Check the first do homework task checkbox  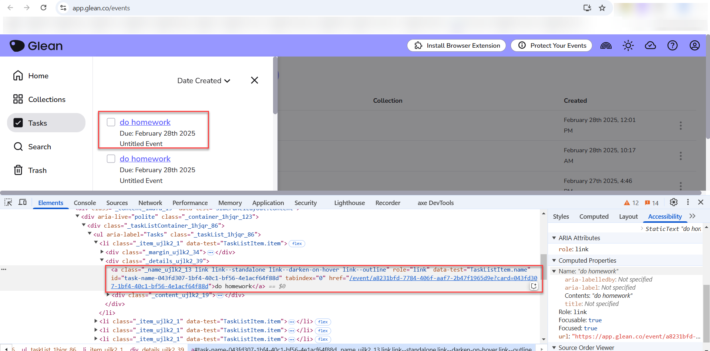111,122
